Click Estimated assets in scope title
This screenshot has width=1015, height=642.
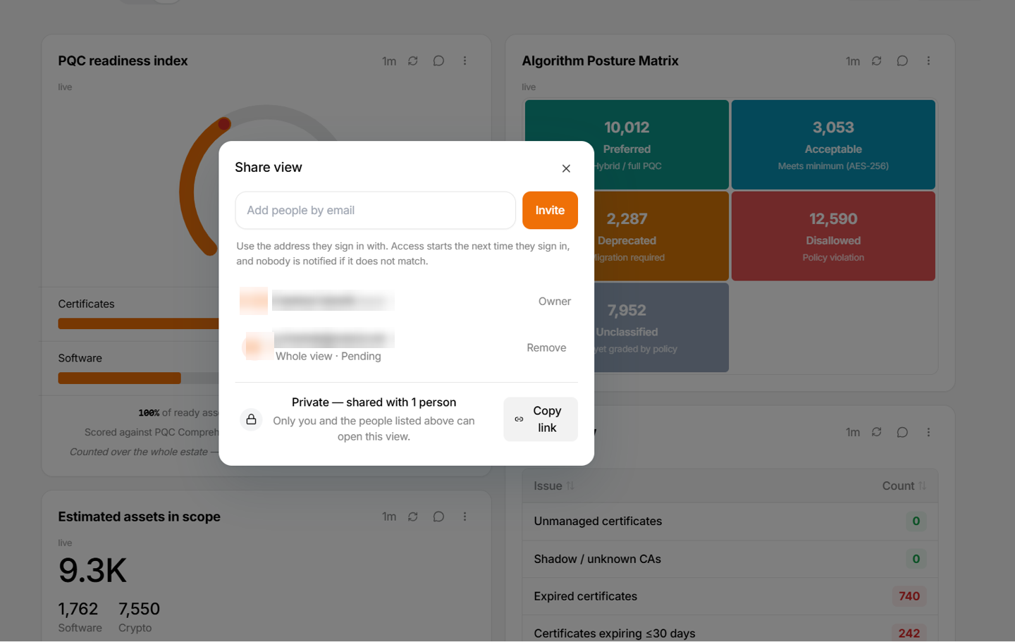point(139,517)
